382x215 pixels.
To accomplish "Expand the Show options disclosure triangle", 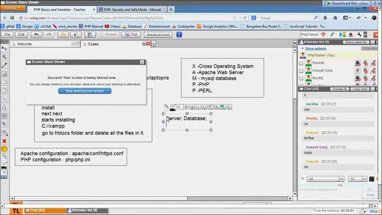I will [x=303, y=48].
